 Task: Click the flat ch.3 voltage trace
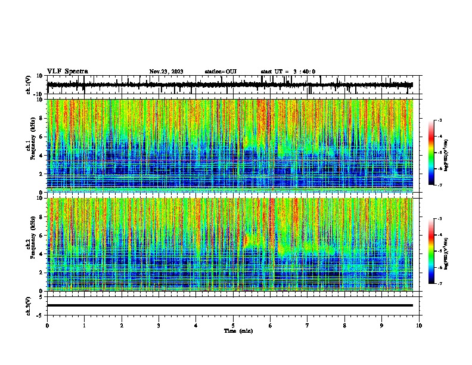coord(230,305)
